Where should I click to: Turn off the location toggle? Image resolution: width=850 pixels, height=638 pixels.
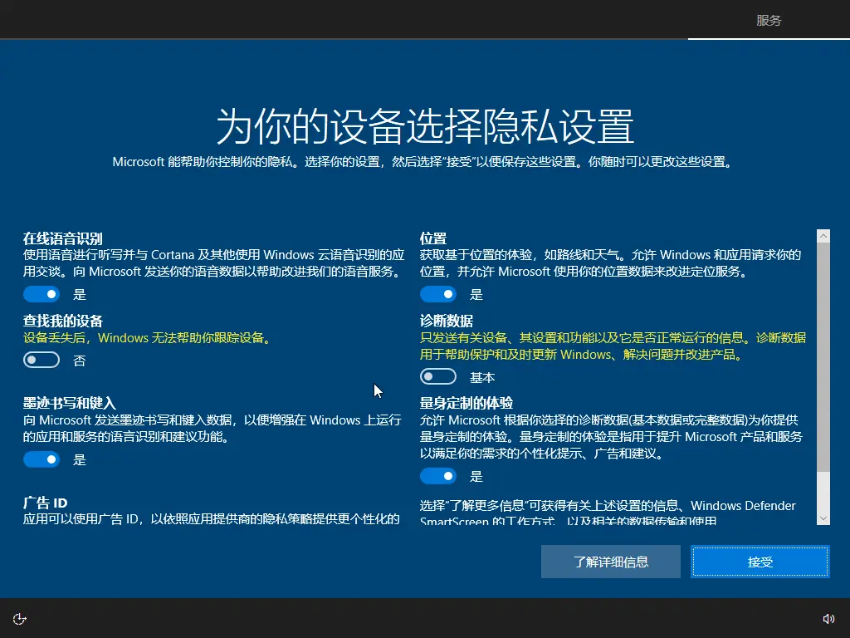pos(438,294)
